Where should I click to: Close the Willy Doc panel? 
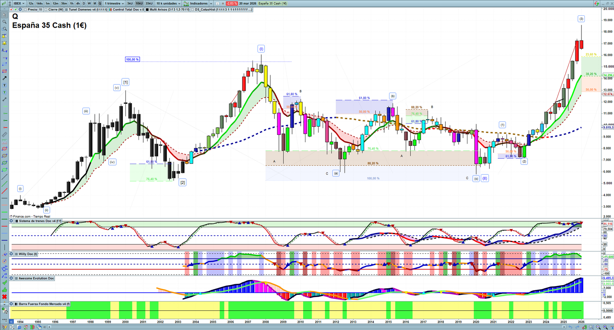tap(12, 254)
